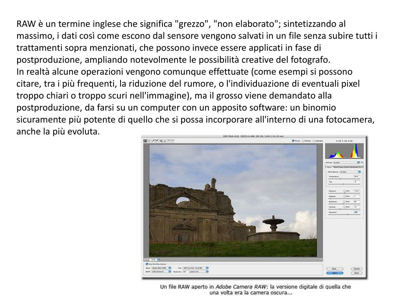Viewport: 398px width, 299px height.
Task: Click the Save... button
Action: tap(335, 269)
